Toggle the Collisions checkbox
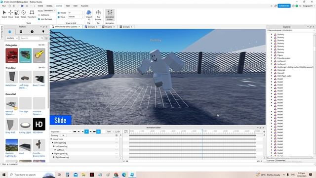This screenshot has height=178, width=316. click(x=39, y=15)
